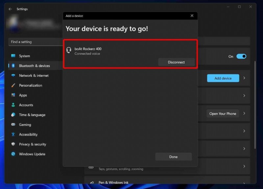
Task: Click the Accessibility figure icon
Action: point(13,134)
